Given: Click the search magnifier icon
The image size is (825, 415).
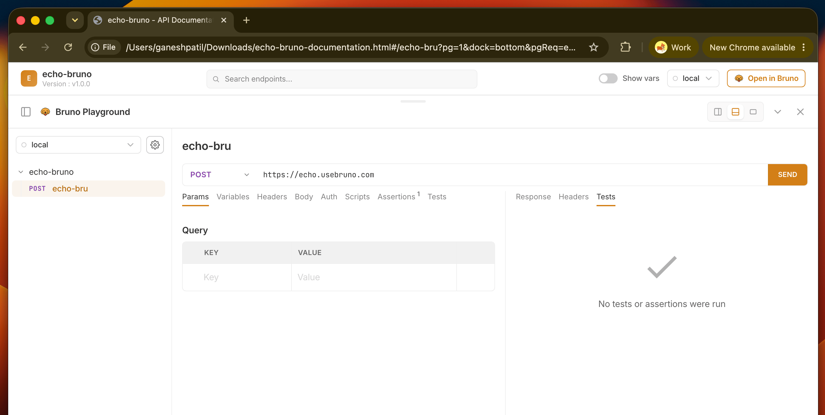Looking at the screenshot, I should click(216, 79).
